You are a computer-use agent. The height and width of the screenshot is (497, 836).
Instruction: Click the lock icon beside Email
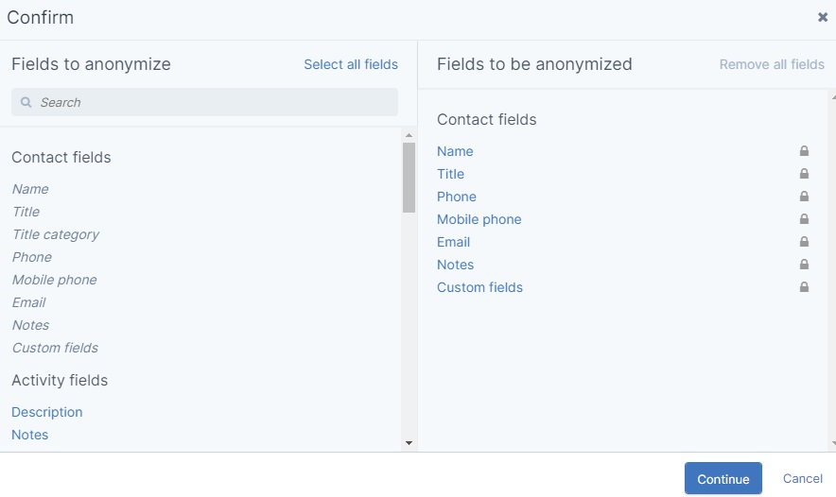pos(804,242)
